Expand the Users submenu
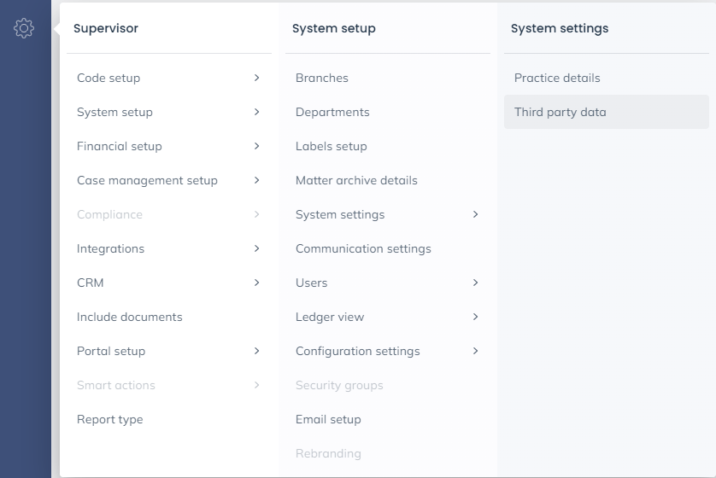Viewport: 716px width, 478px height. [x=387, y=283]
